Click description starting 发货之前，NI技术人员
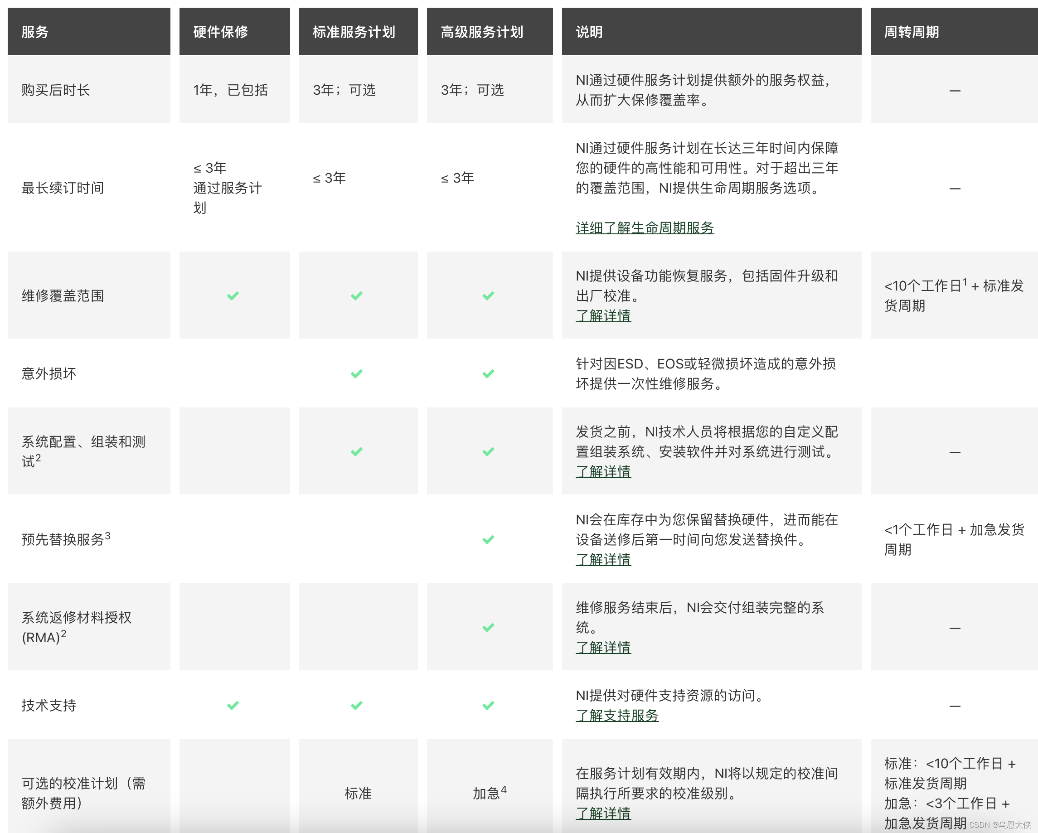 click(707, 441)
